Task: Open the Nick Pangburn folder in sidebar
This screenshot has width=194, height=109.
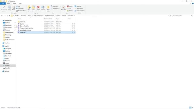Action: coord(9,32)
